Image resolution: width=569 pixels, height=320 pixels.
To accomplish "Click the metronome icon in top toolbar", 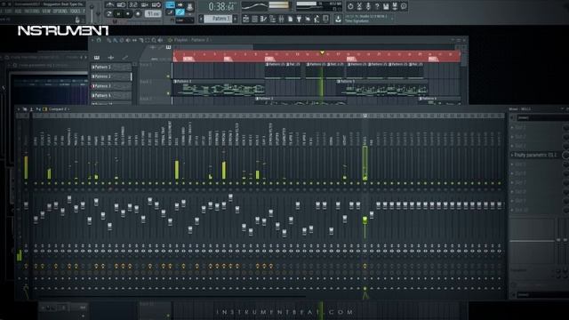I will pos(110,4).
